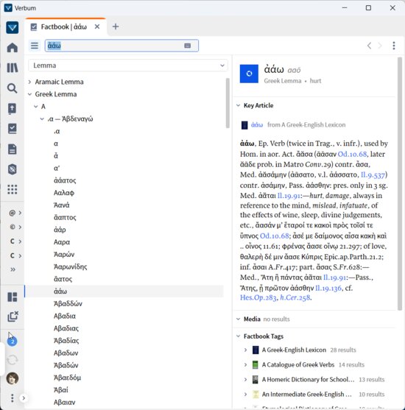Close the Factbook ἀάω tab

(x=97, y=26)
